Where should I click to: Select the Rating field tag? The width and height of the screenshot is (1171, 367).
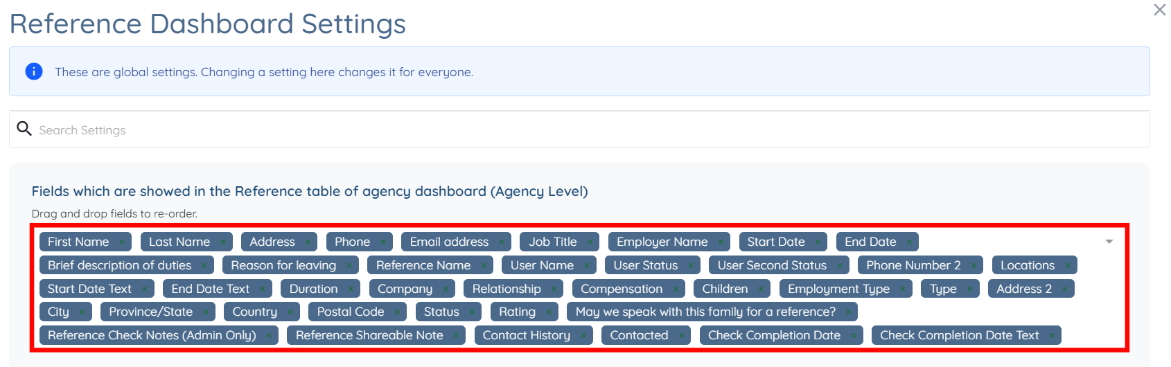tap(525, 312)
